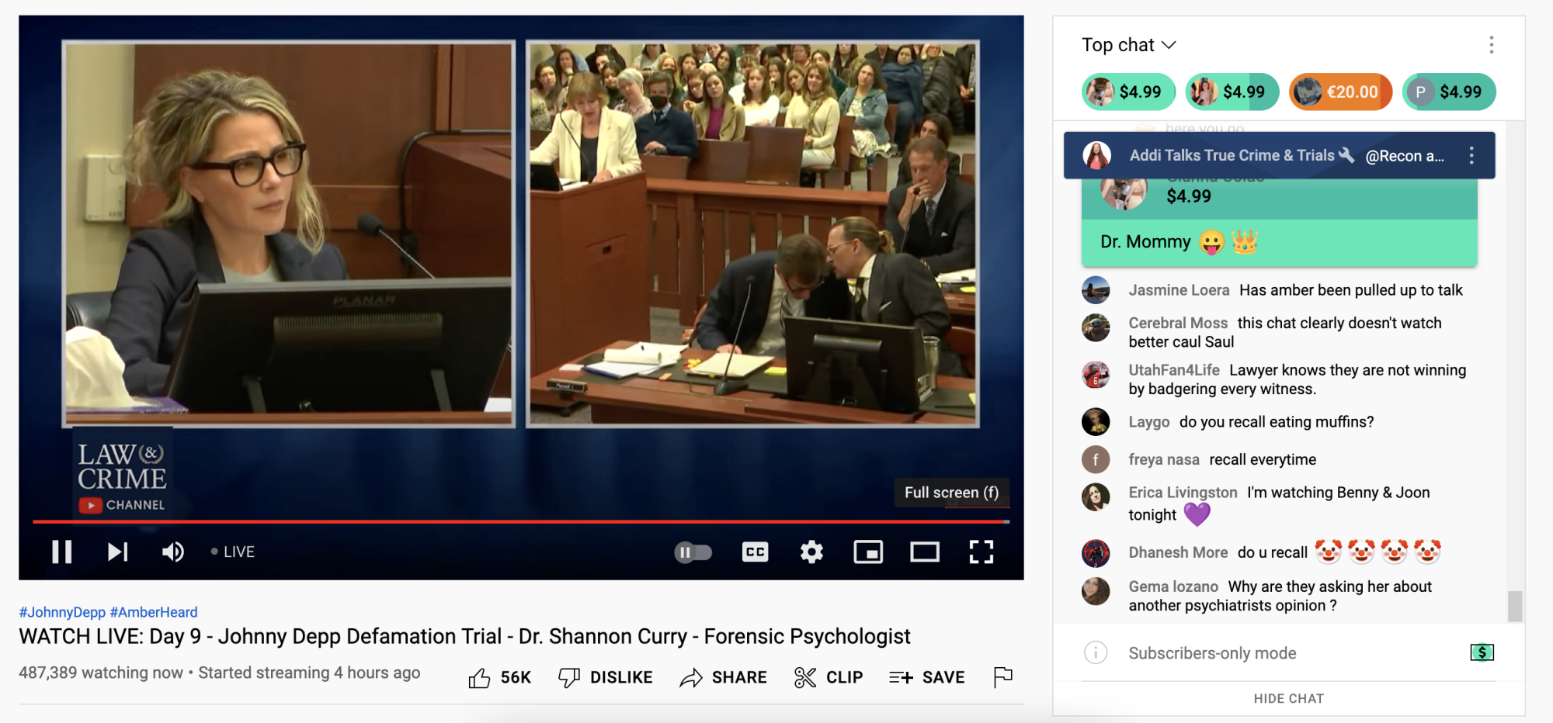Screen dimensions: 1553x723
Task: Open live chat options menu
Action: point(1491,45)
